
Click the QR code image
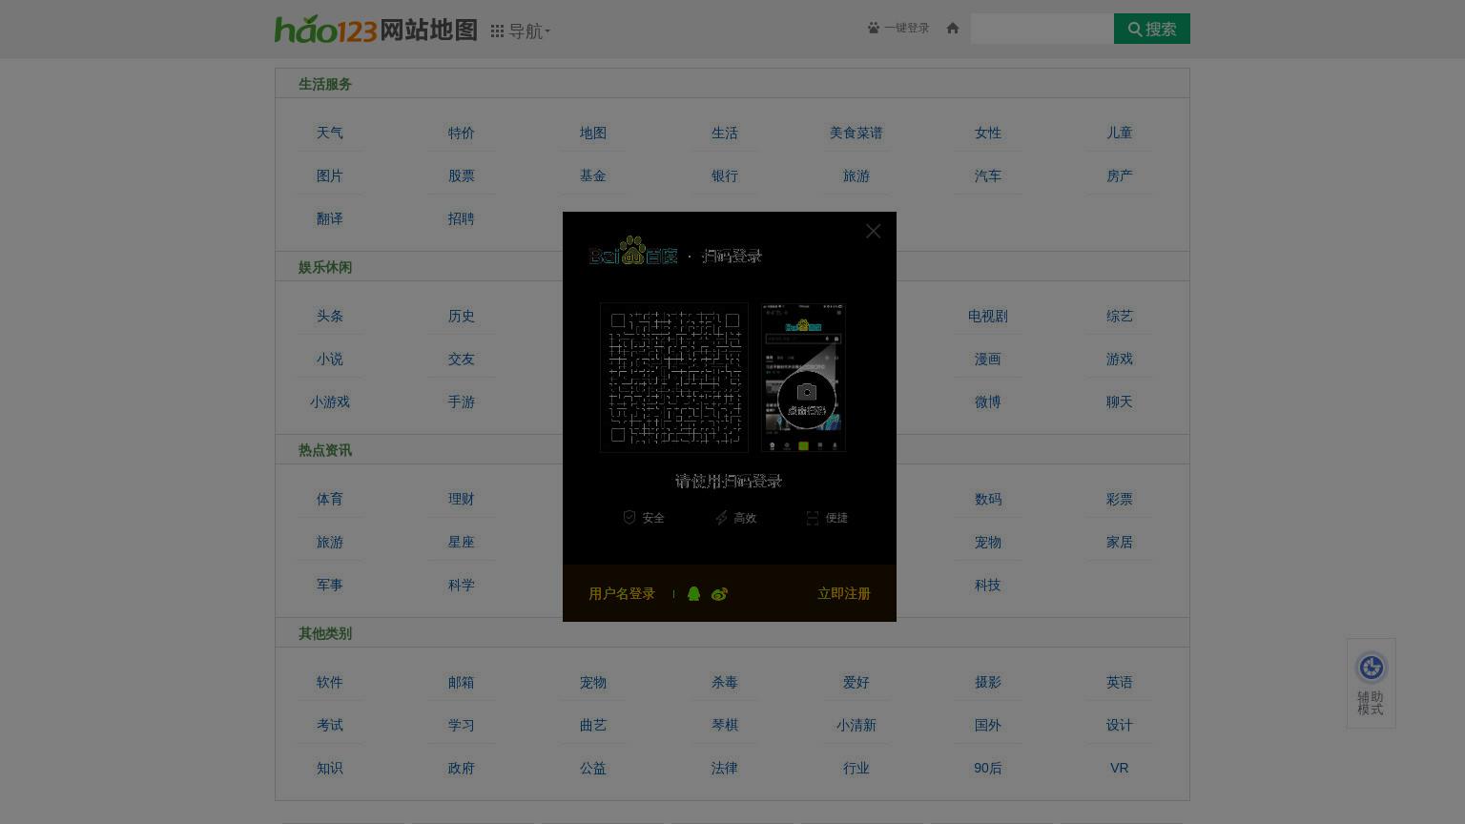click(674, 377)
